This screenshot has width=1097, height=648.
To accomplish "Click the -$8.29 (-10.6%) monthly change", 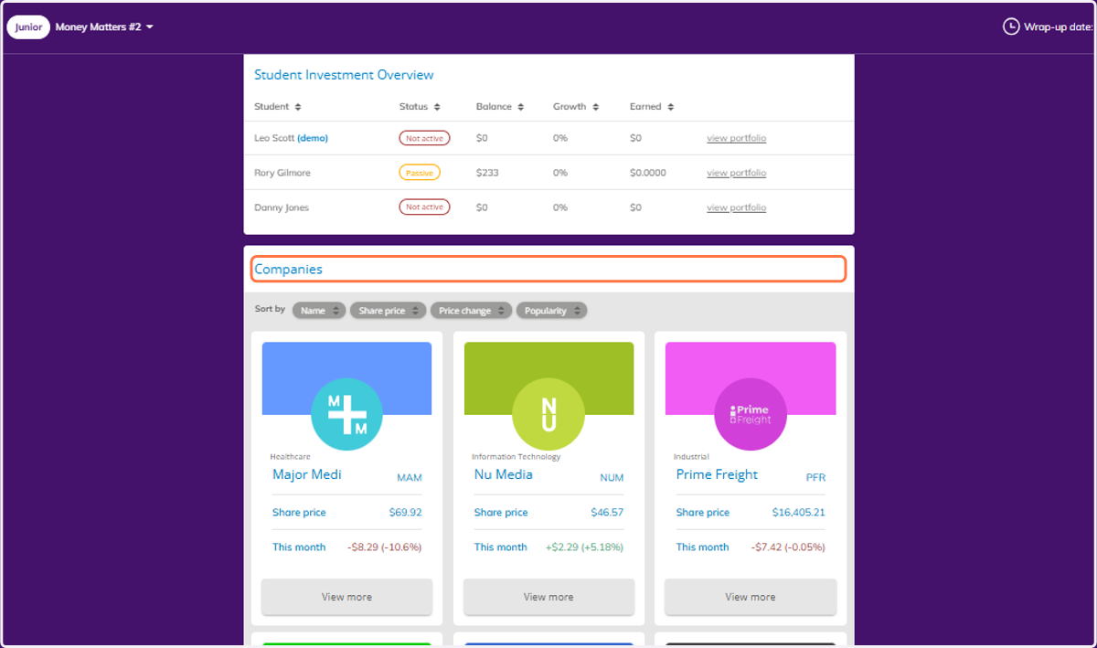I will coord(385,547).
